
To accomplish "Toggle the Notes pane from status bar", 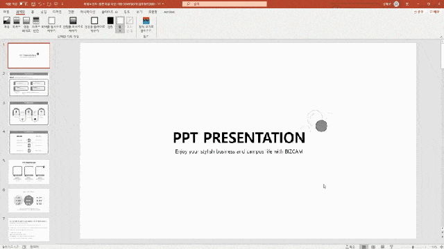I will click(x=350, y=247).
